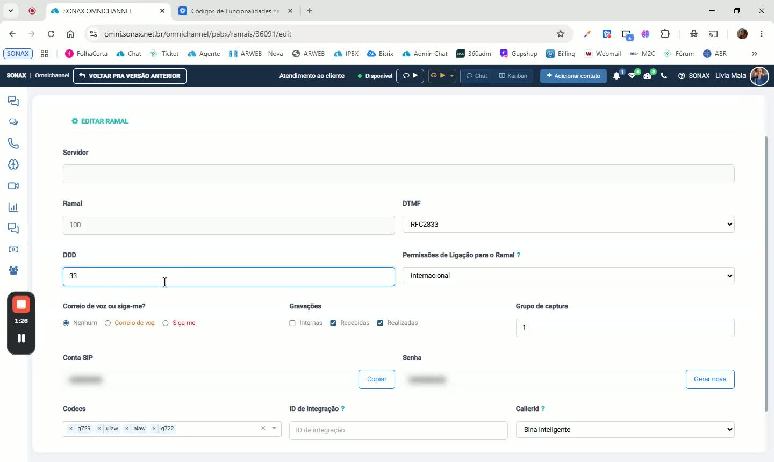Switch to Códigos de Funcionalidades browser tab

tap(235, 11)
